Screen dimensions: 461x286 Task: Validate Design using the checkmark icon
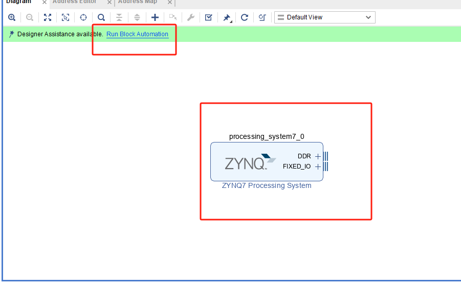click(x=208, y=17)
